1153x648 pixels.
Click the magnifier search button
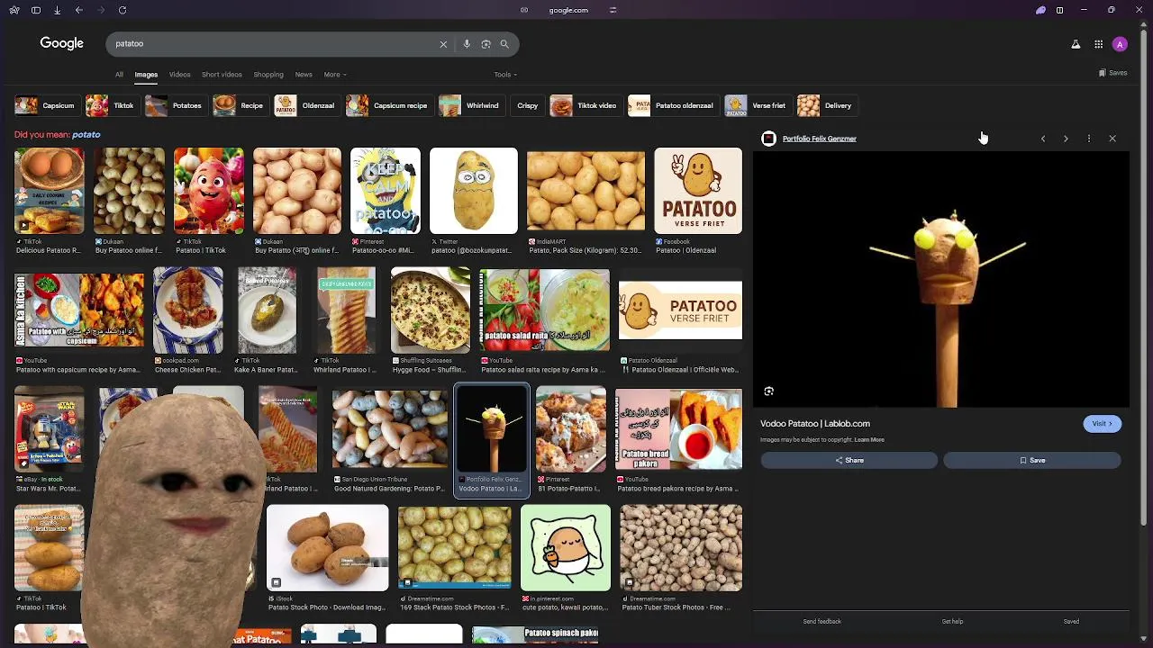pos(504,44)
